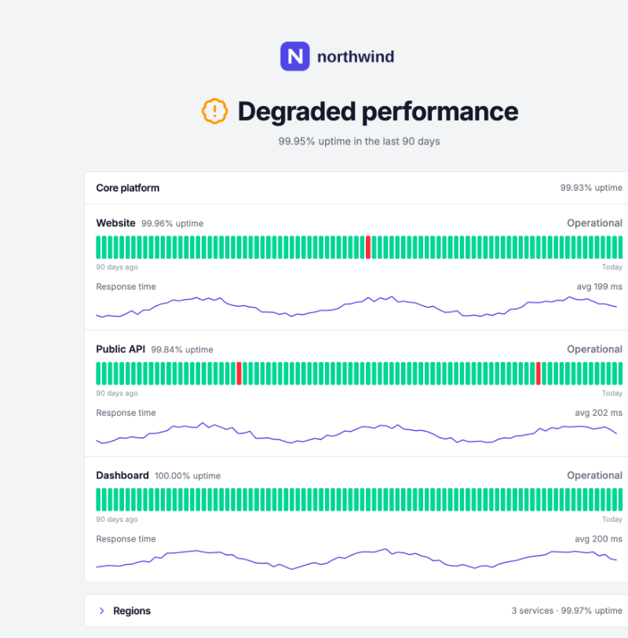This screenshot has width=628, height=638.
Task: Click the red outage bar in Website uptime
Action: 368,247
